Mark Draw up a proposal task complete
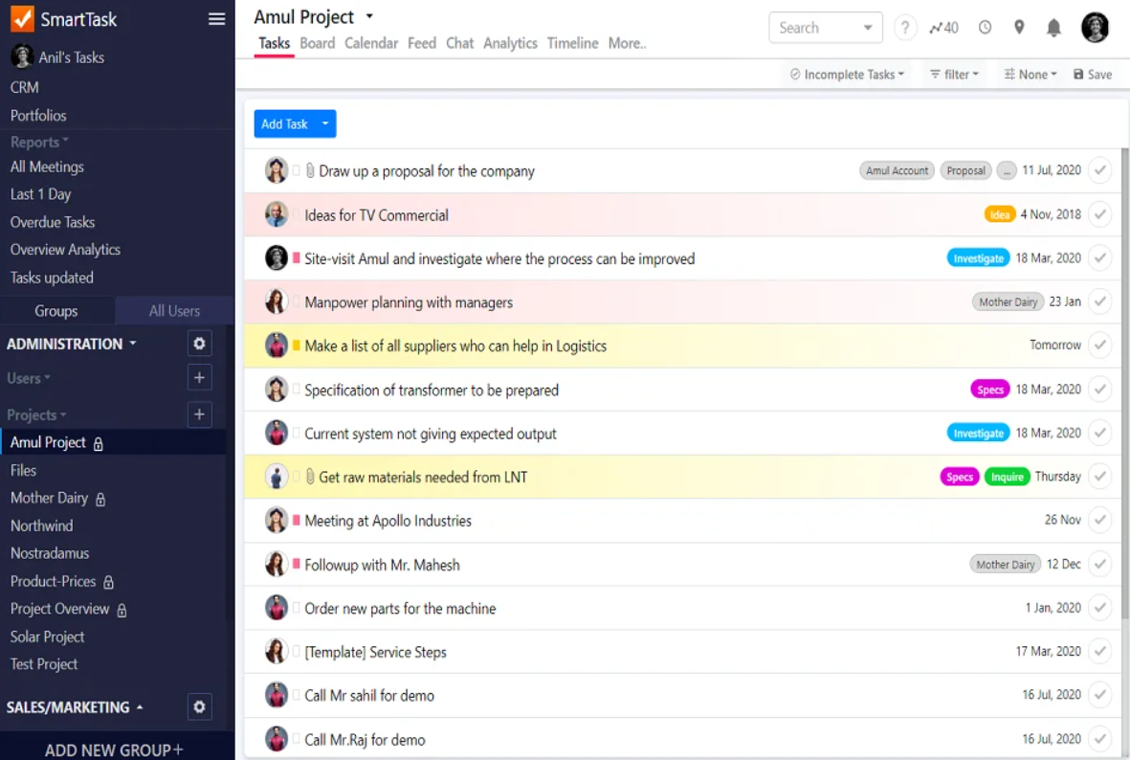 [x=1099, y=170]
